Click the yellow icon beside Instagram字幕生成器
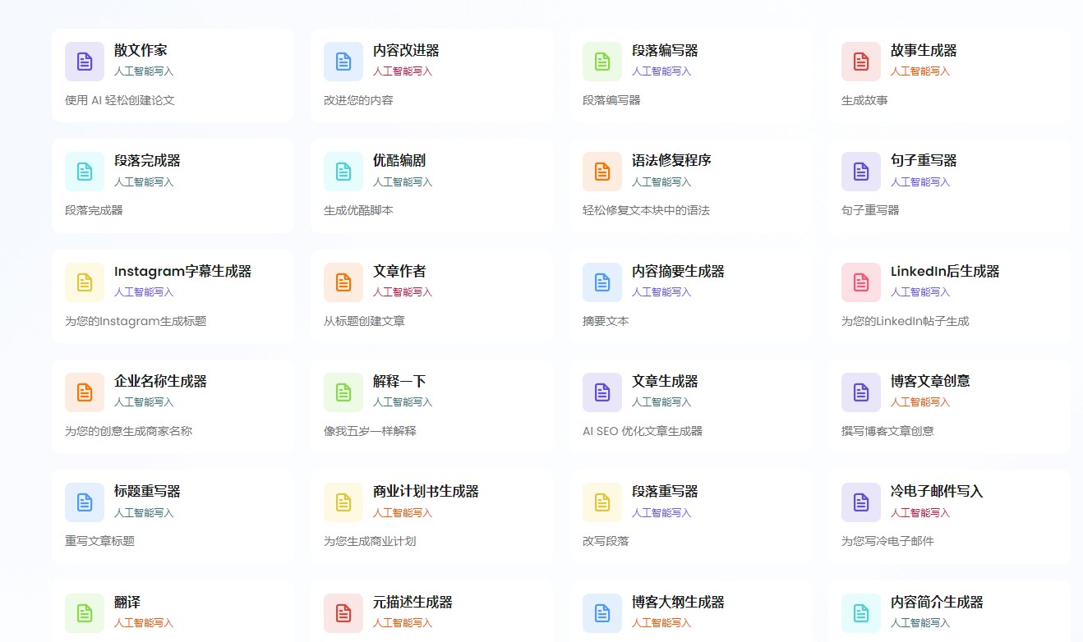Screen dimensions: 1083x642 [x=85, y=282]
